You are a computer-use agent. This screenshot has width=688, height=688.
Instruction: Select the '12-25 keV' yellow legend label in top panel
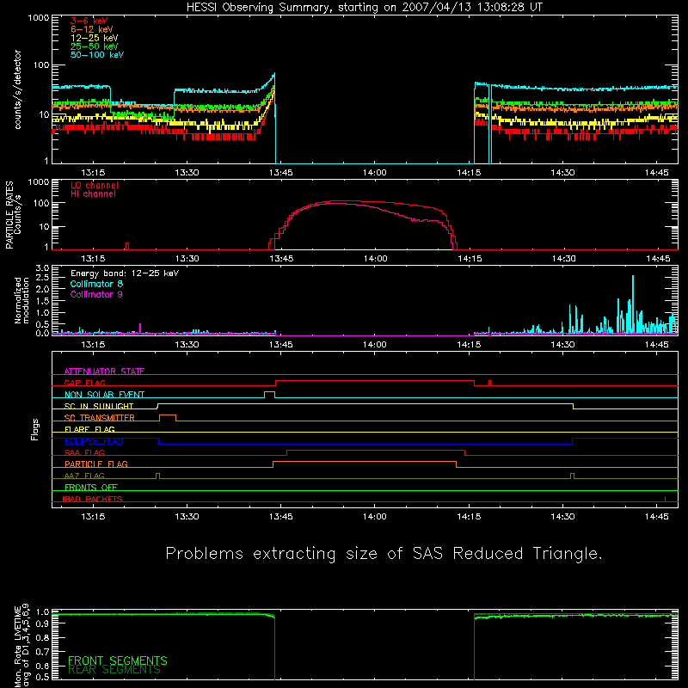pos(95,38)
